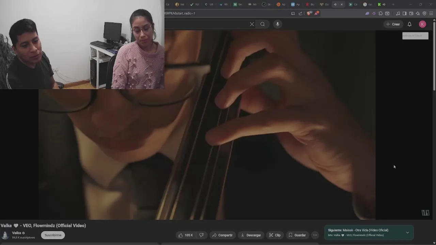The image size is (436, 245).
Task: Clear the YouTube search box with the X
Action: (252, 24)
